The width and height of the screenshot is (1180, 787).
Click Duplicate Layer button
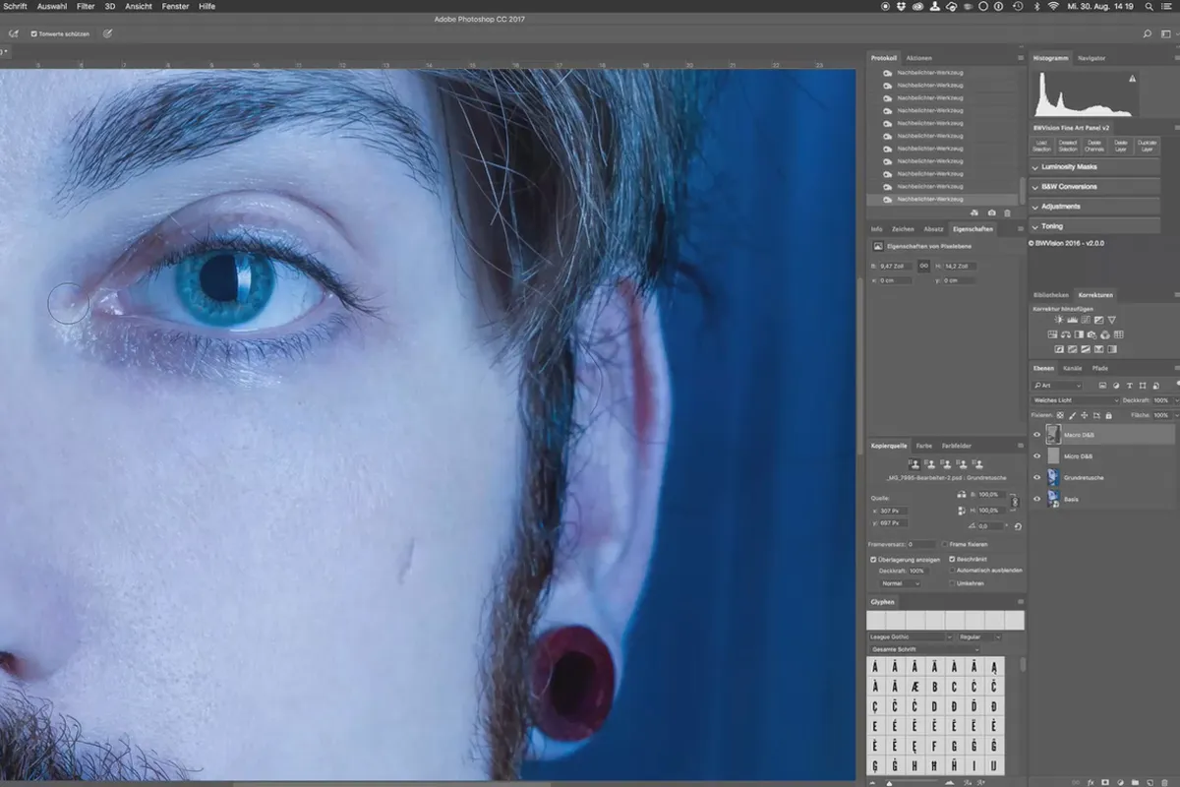pos(1147,146)
